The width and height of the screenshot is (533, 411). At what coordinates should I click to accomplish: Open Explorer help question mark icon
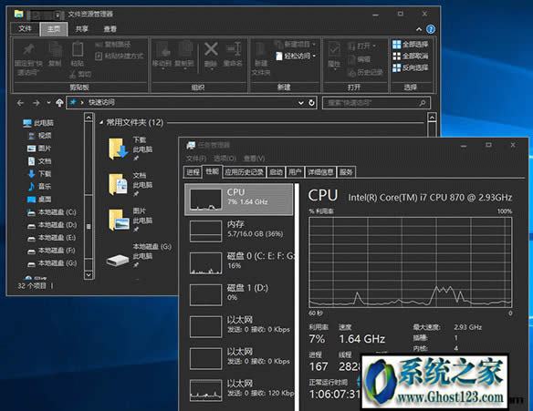click(x=431, y=29)
